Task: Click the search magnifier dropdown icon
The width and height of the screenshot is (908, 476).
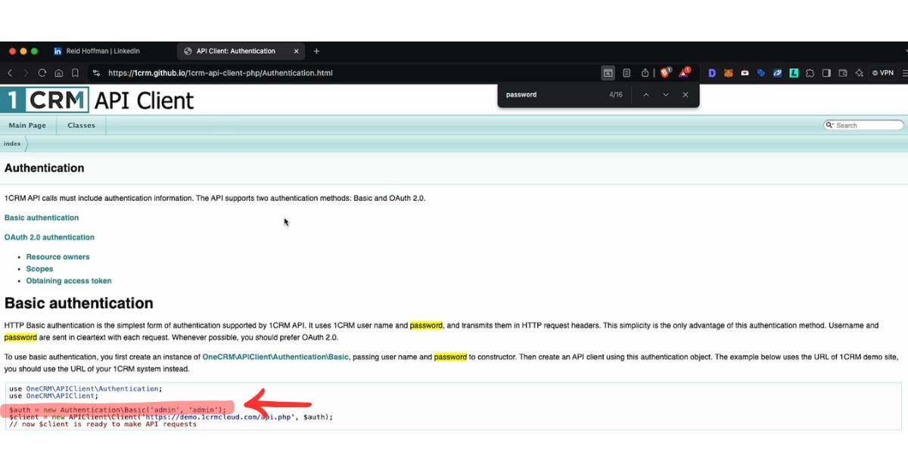Action: point(830,125)
